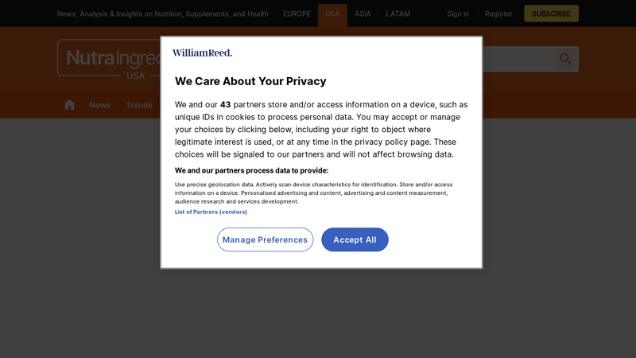Open the News menu item
Image resolution: width=636 pixels, height=358 pixels.
point(100,105)
